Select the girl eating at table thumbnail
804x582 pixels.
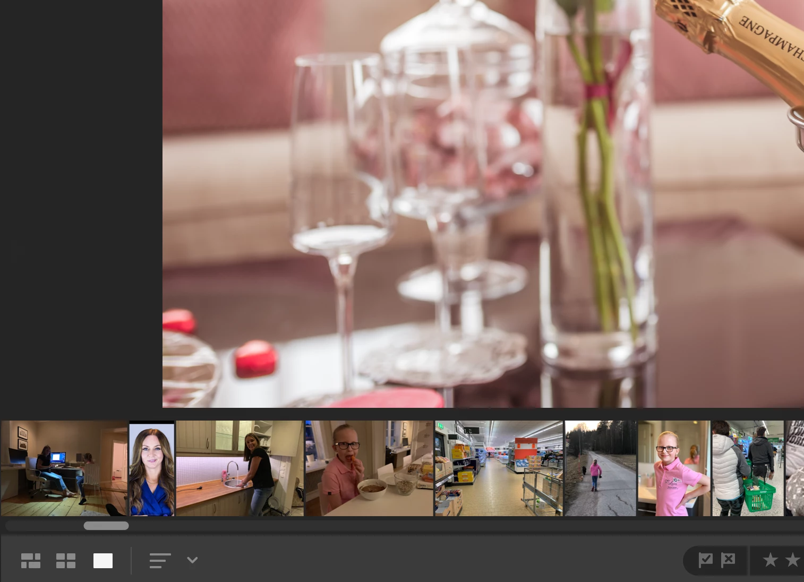click(x=369, y=468)
